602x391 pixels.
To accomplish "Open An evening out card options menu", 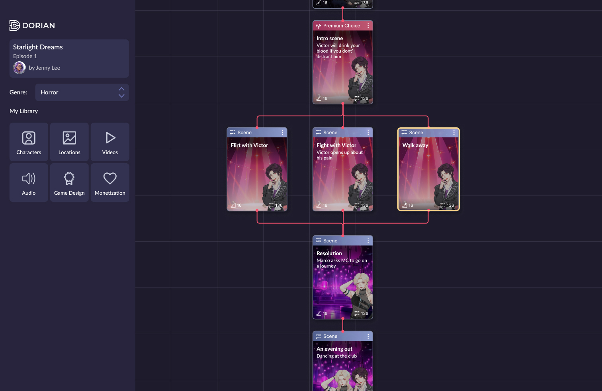I will [368, 336].
